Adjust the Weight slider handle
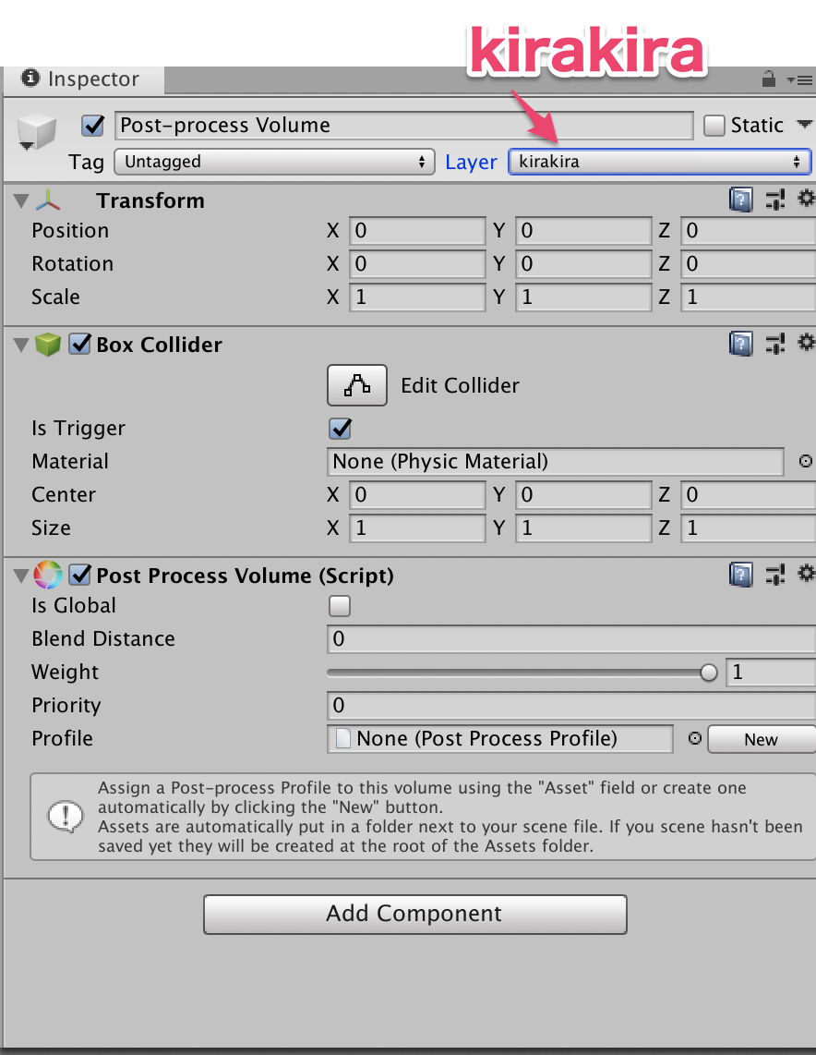Viewport: 816px width, 1055px height. 708,673
